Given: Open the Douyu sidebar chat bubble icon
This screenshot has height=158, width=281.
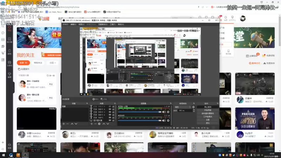Looking at the screenshot, I should coord(3,33).
